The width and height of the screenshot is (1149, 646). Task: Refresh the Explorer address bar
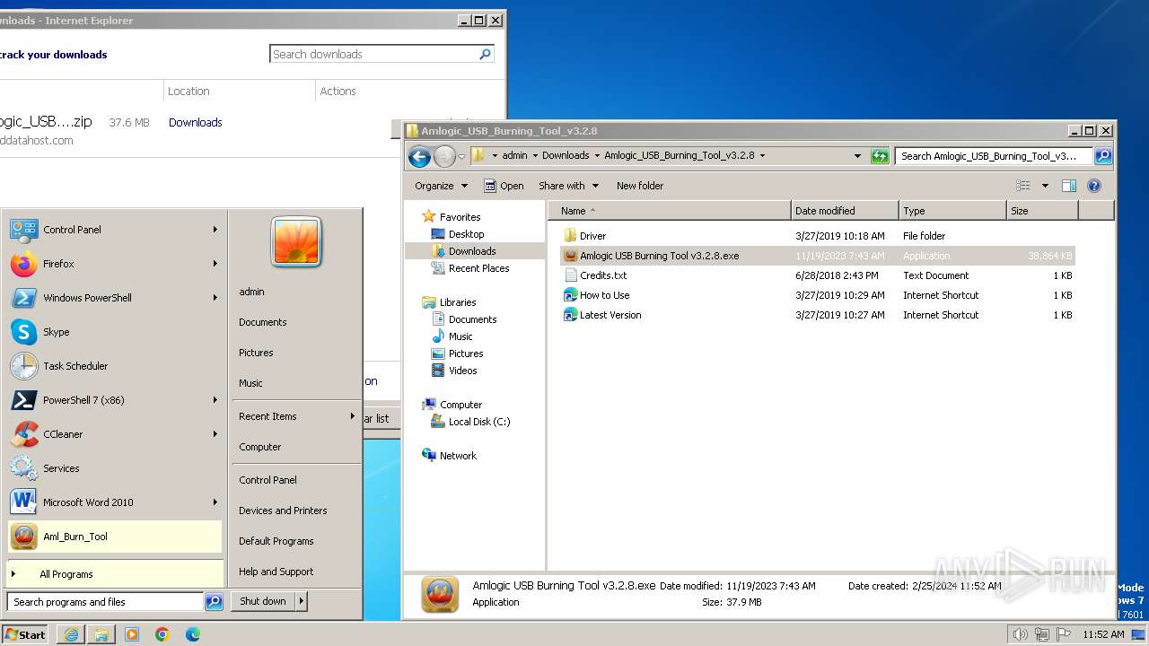coord(881,156)
